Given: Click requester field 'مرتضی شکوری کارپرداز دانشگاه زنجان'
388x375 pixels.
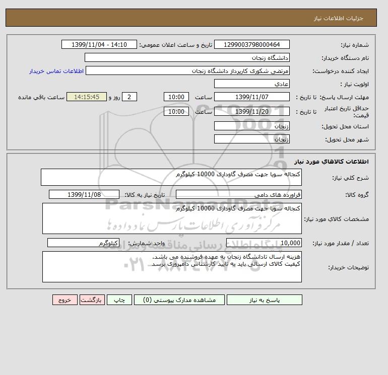Looking at the screenshot, I should (x=187, y=70).
